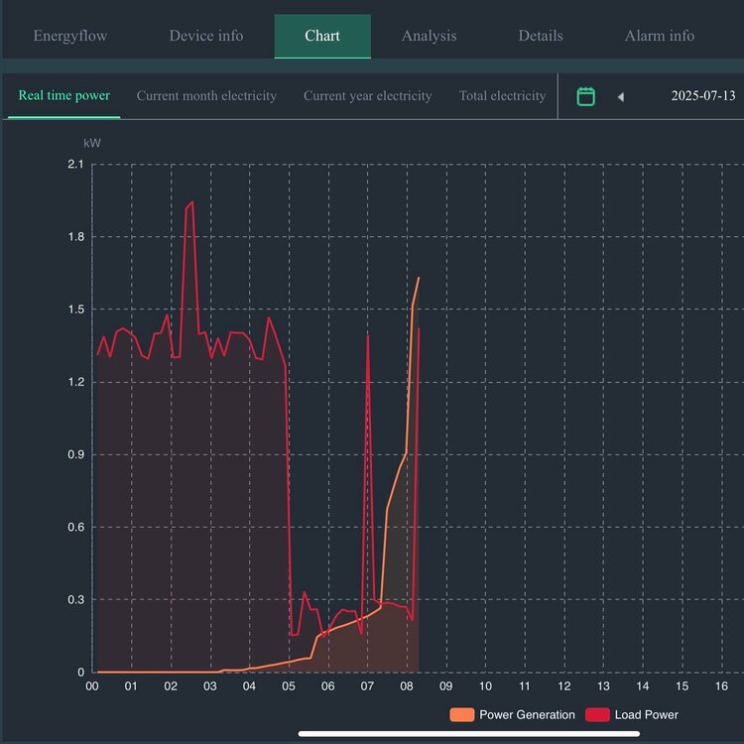Screen dimensions: 744x744
Task: Switch to the Energyflow tab
Action: pos(70,36)
